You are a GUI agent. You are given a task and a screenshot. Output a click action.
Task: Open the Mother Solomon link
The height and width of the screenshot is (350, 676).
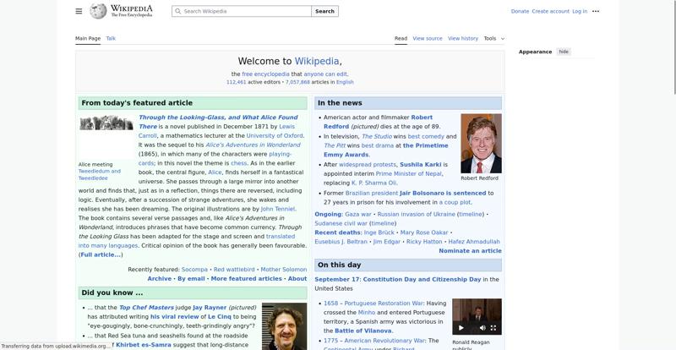pyautogui.click(x=284, y=270)
